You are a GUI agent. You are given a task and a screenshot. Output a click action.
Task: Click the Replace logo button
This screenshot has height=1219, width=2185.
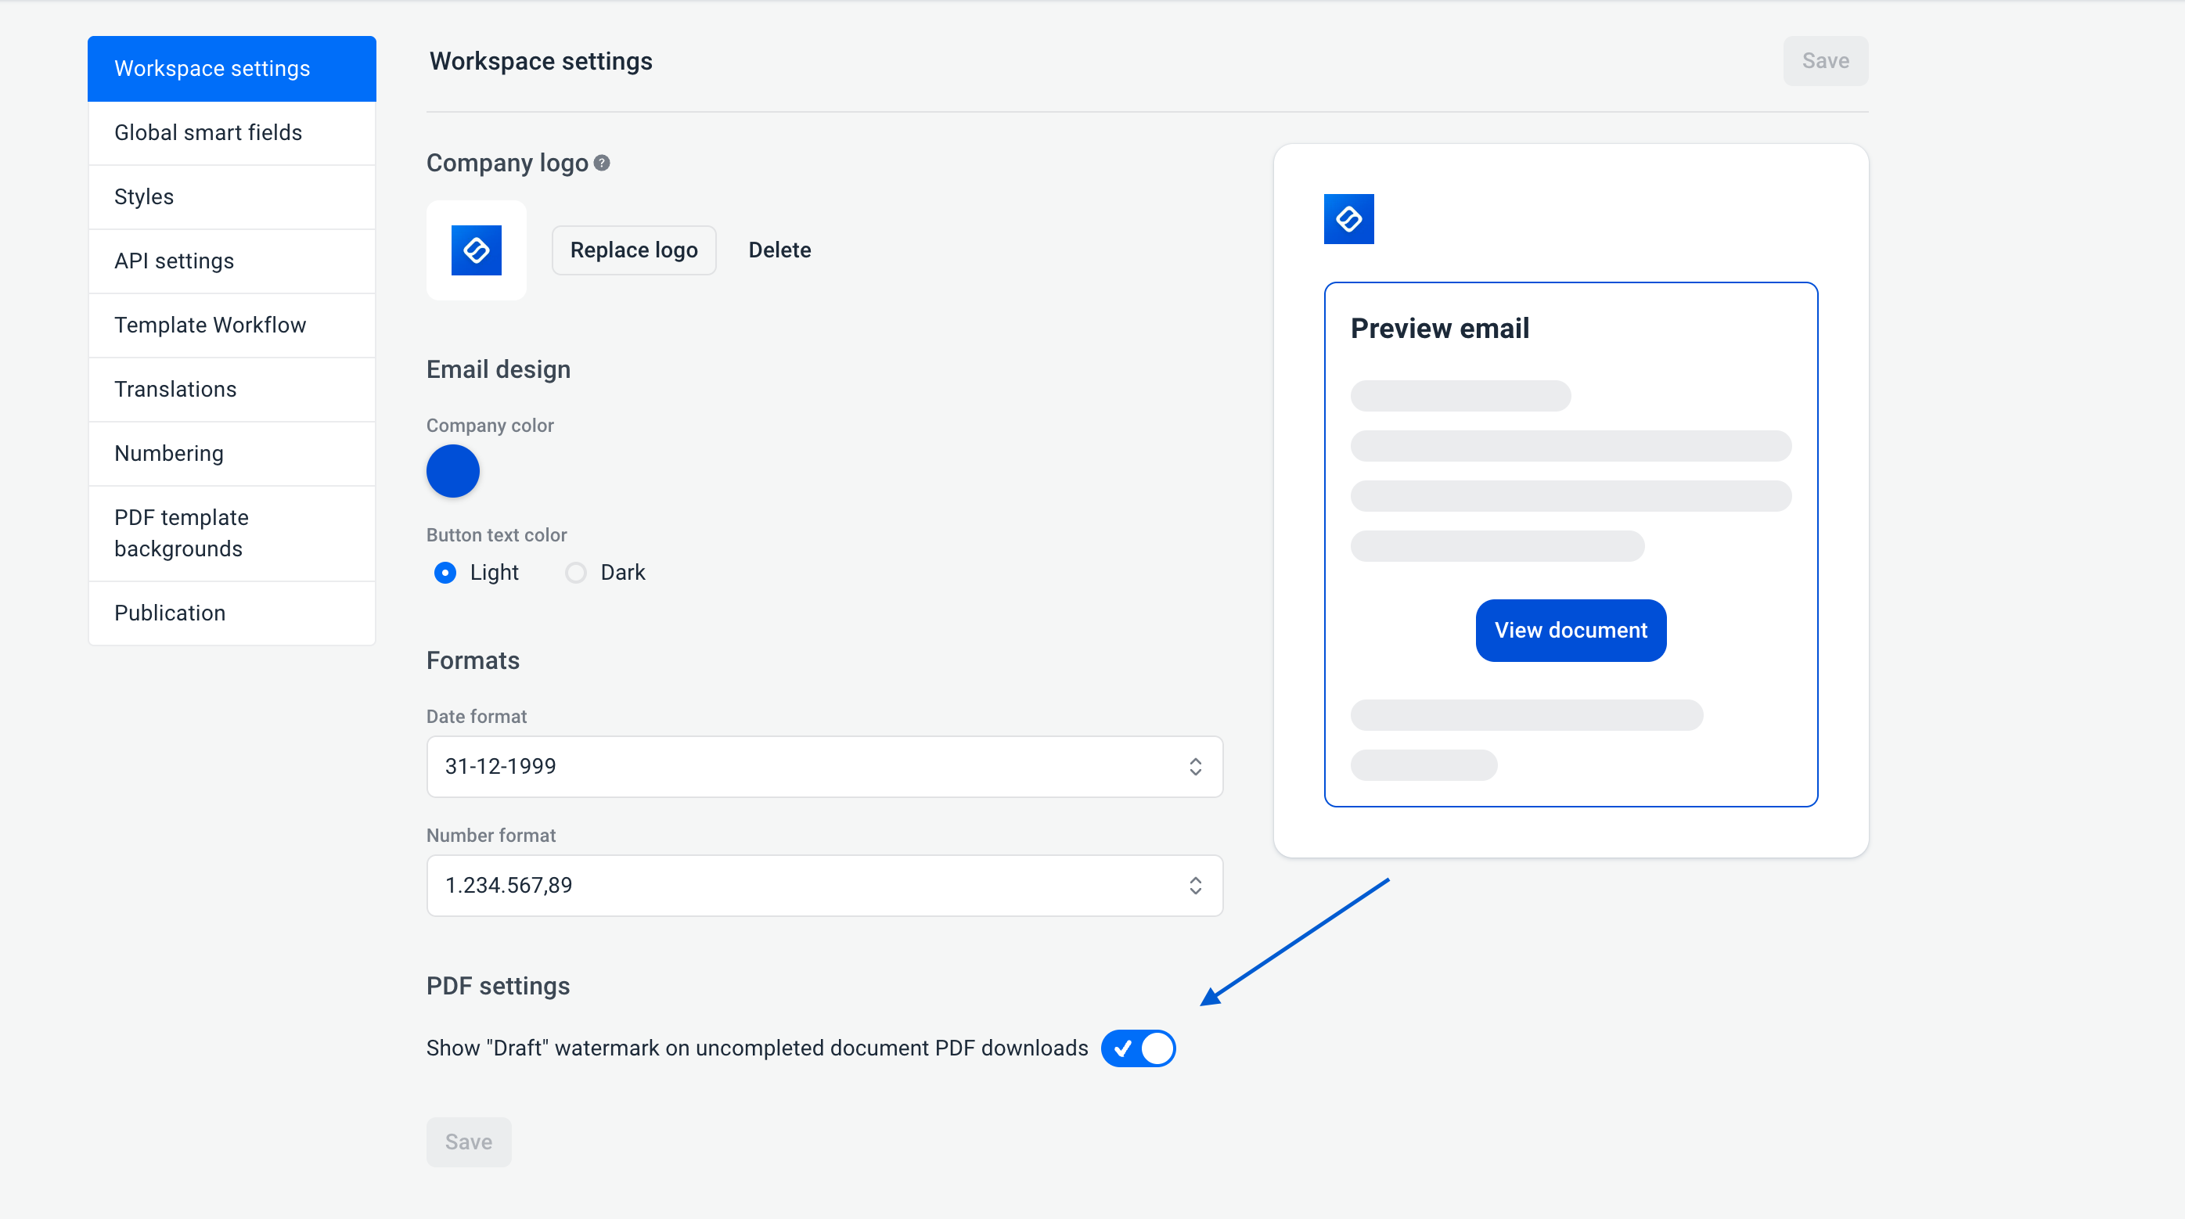pyautogui.click(x=634, y=250)
